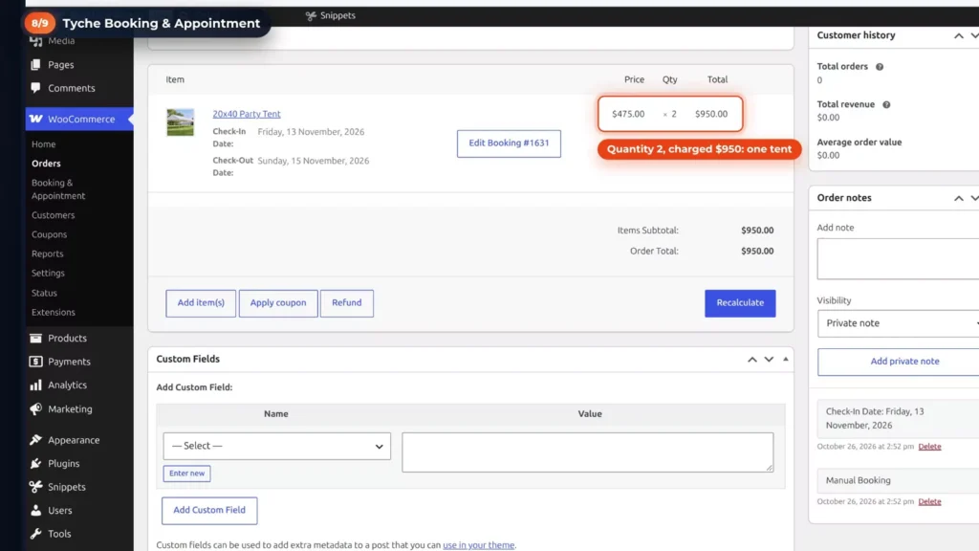Open the 'use in your theme' link

(479, 545)
